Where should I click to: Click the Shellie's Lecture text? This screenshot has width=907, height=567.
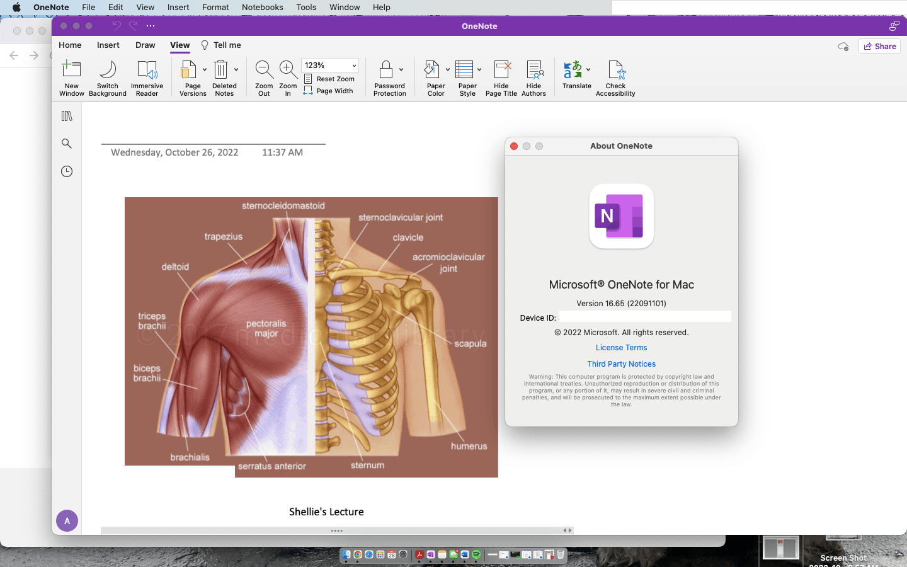(326, 512)
